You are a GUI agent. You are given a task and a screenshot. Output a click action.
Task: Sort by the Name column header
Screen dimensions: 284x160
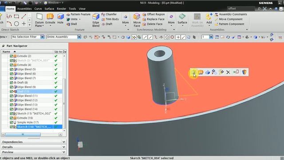click(27, 52)
